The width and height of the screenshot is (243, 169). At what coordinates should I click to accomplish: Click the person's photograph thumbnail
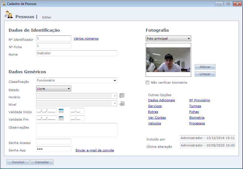(x=168, y=60)
